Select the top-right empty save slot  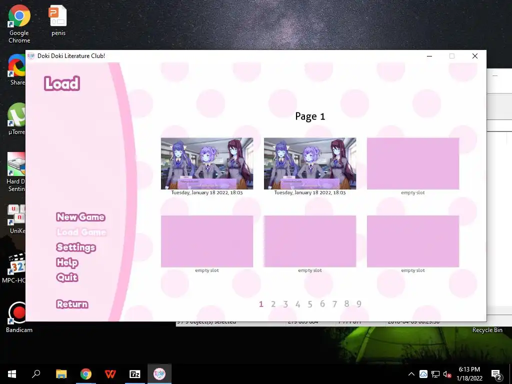(x=413, y=163)
